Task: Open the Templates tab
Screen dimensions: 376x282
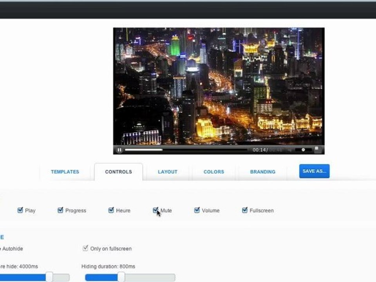Action: point(65,172)
